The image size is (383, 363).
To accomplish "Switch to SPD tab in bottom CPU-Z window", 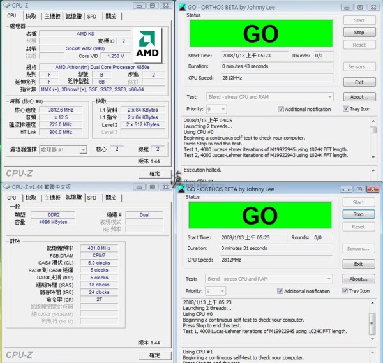I will (91, 198).
